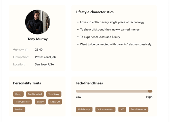Image resolution: width=170 pixels, height=122 pixels.
Task: Select the Mobile apps tag
Action: 84,109
